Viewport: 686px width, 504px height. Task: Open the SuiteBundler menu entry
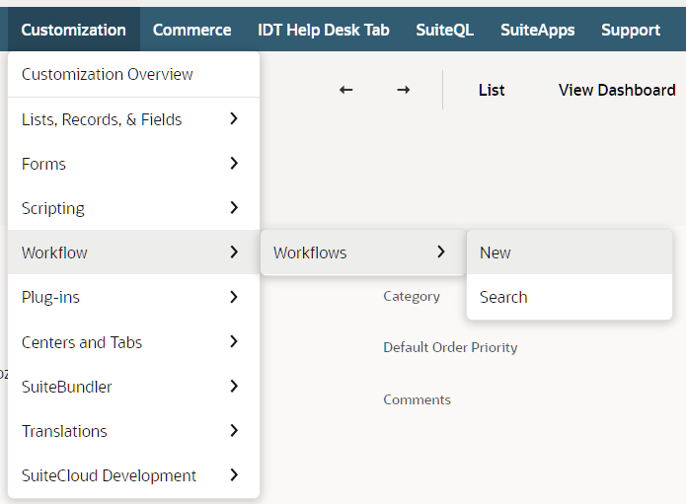tap(67, 387)
